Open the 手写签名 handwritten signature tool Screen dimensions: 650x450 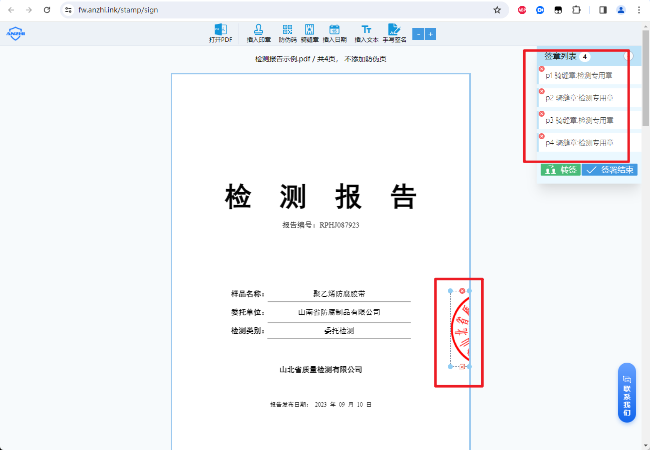395,33
